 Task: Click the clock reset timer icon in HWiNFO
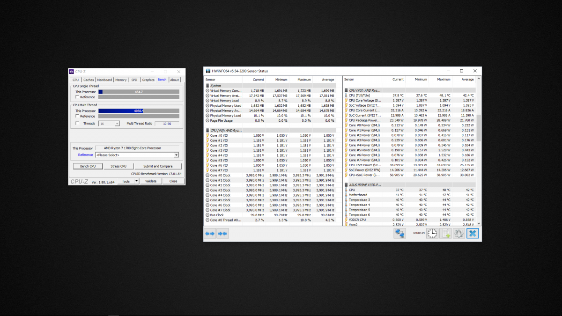(x=432, y=233)
